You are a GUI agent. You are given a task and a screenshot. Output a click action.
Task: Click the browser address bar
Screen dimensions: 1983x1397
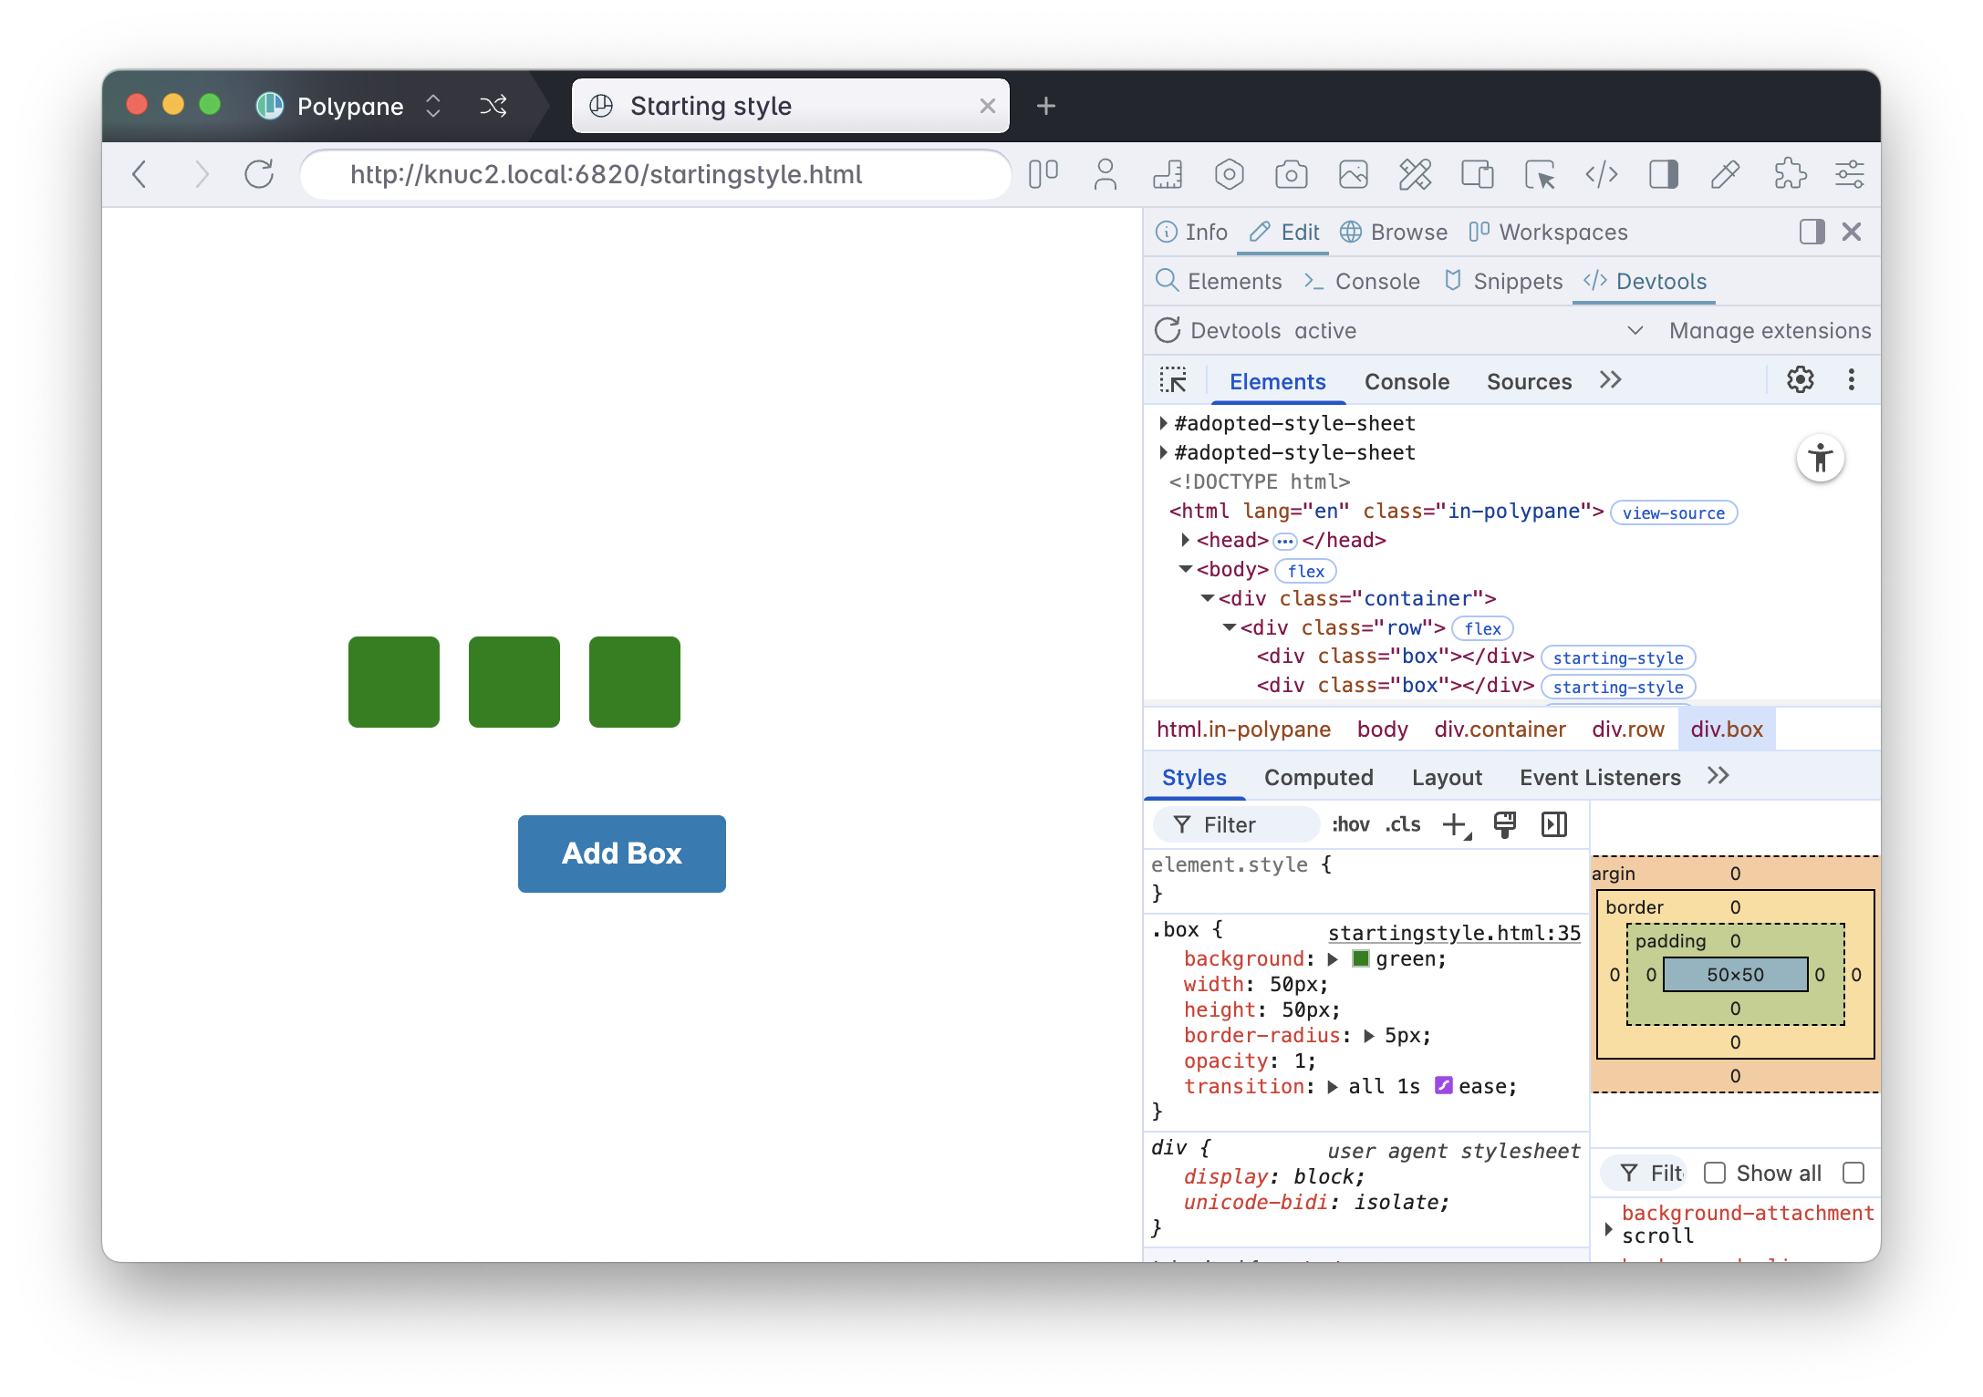click(655, 174)
